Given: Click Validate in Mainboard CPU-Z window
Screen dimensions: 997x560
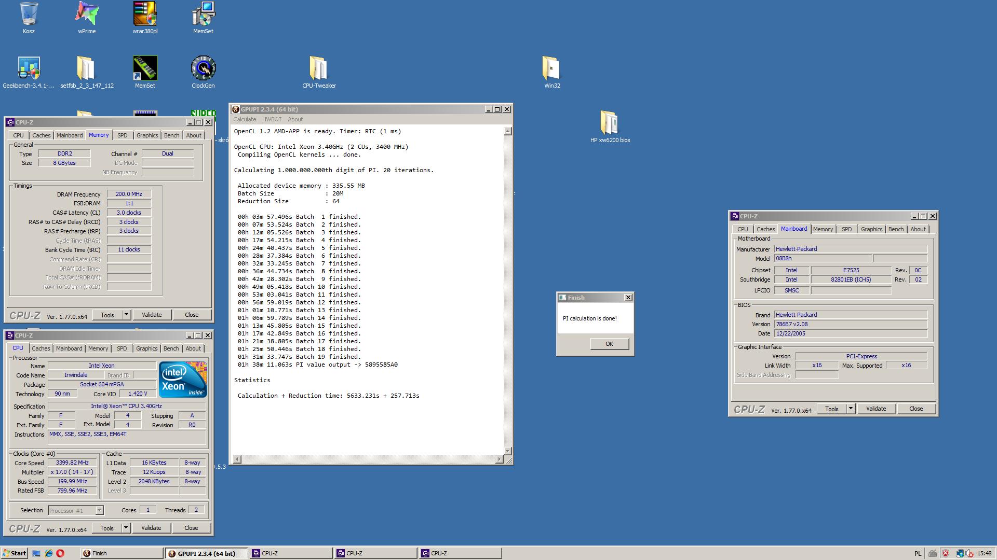Looking at the screenshot, I should click(876, 409).
